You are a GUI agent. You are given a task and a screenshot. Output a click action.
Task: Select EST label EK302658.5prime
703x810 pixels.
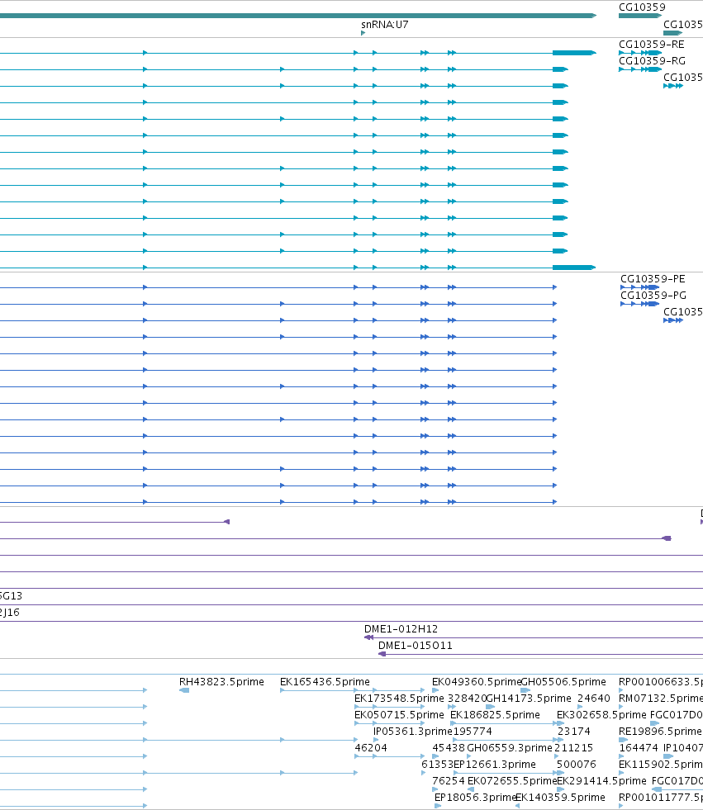pyautogui.click(x=601, y=715)
